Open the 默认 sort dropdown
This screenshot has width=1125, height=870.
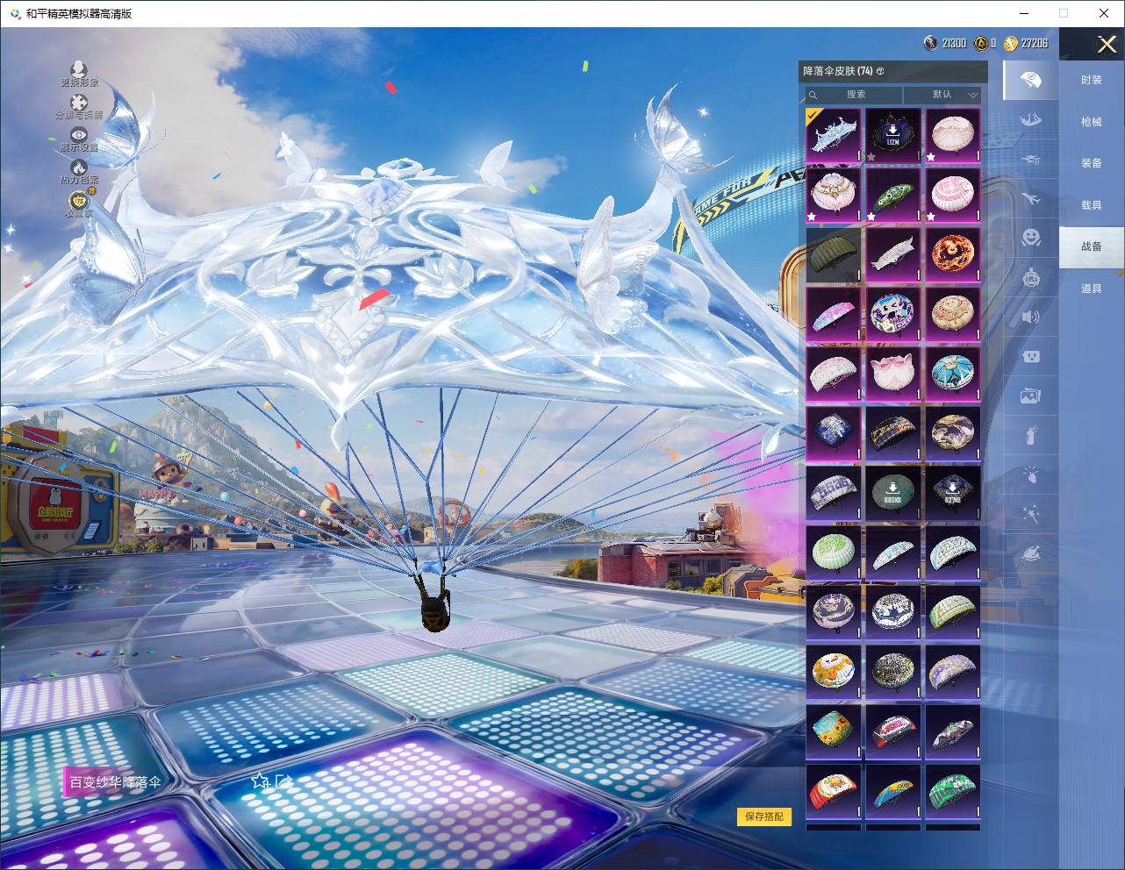(942, 95)
